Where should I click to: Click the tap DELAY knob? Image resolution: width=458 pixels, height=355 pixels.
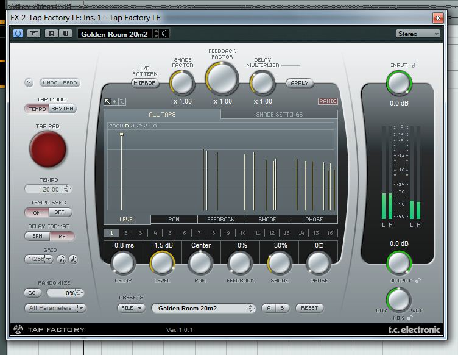(x=123, y=263)
